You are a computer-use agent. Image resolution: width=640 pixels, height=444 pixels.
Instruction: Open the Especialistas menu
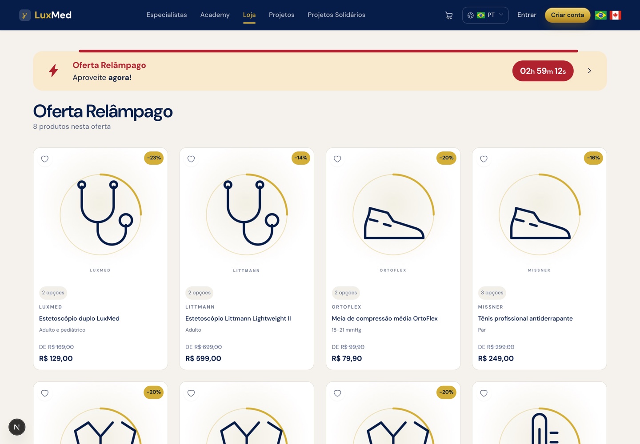coord(167,15)
